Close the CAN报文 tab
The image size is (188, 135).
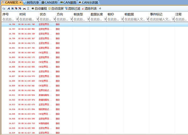pyautogui.click(x=21, y=2)
